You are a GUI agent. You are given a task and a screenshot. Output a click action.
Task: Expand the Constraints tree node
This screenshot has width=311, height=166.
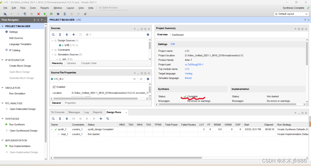(x=52, y=50)
